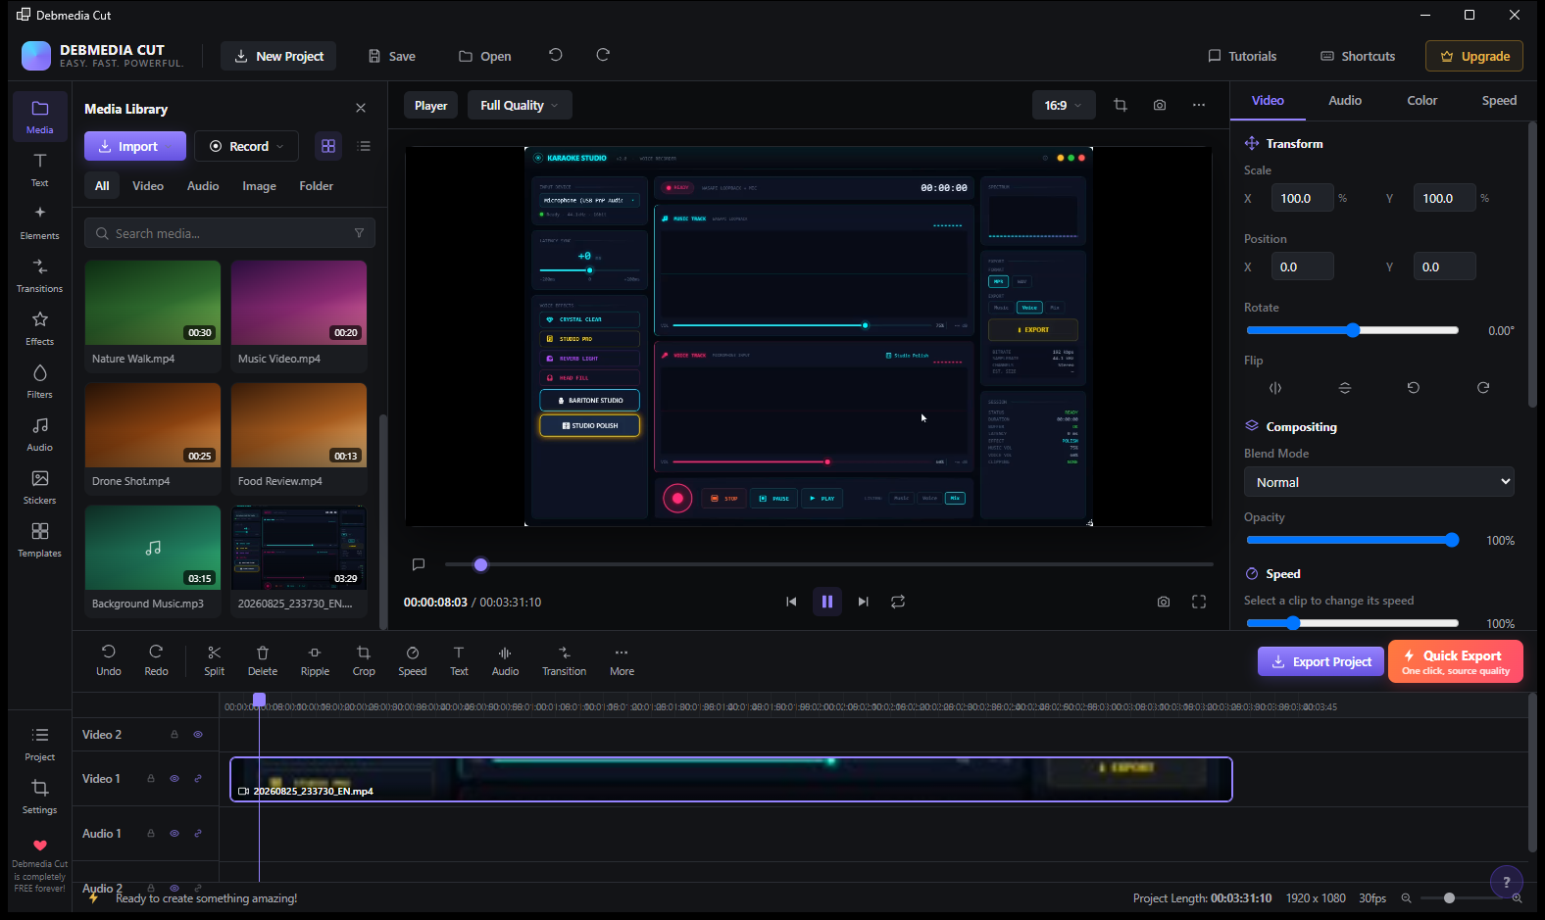The height and width of the screenshot is (920, 1545).
Task: Open the Transitions sidebar panel
Action: pos(39,275)
